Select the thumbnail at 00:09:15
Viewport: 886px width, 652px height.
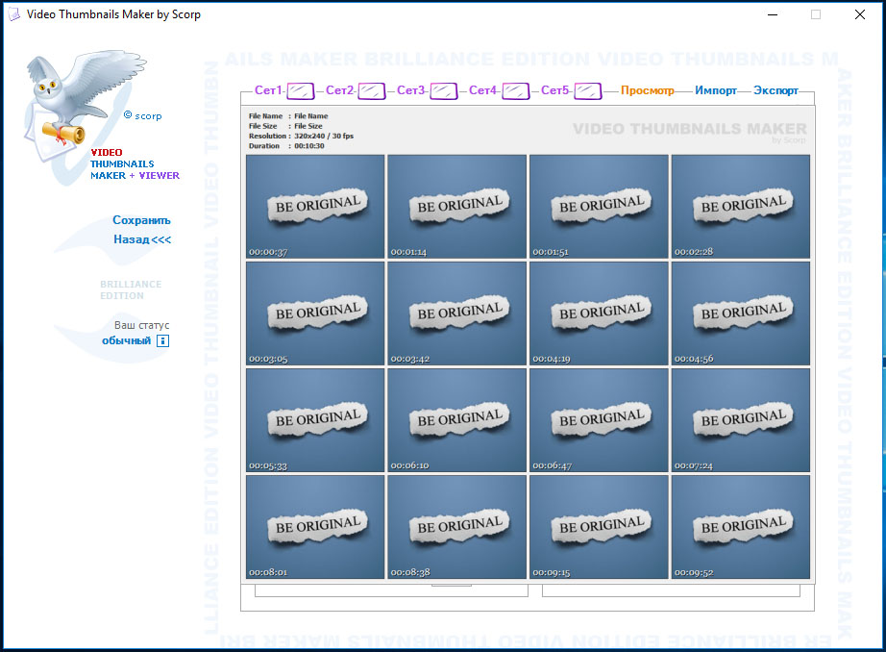(599, 527)
